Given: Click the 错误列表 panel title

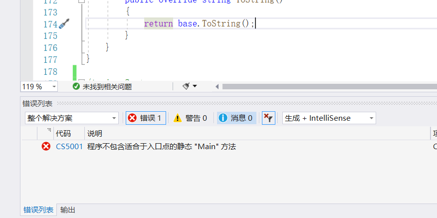Looking at the screenshot, I should (37, 104).
